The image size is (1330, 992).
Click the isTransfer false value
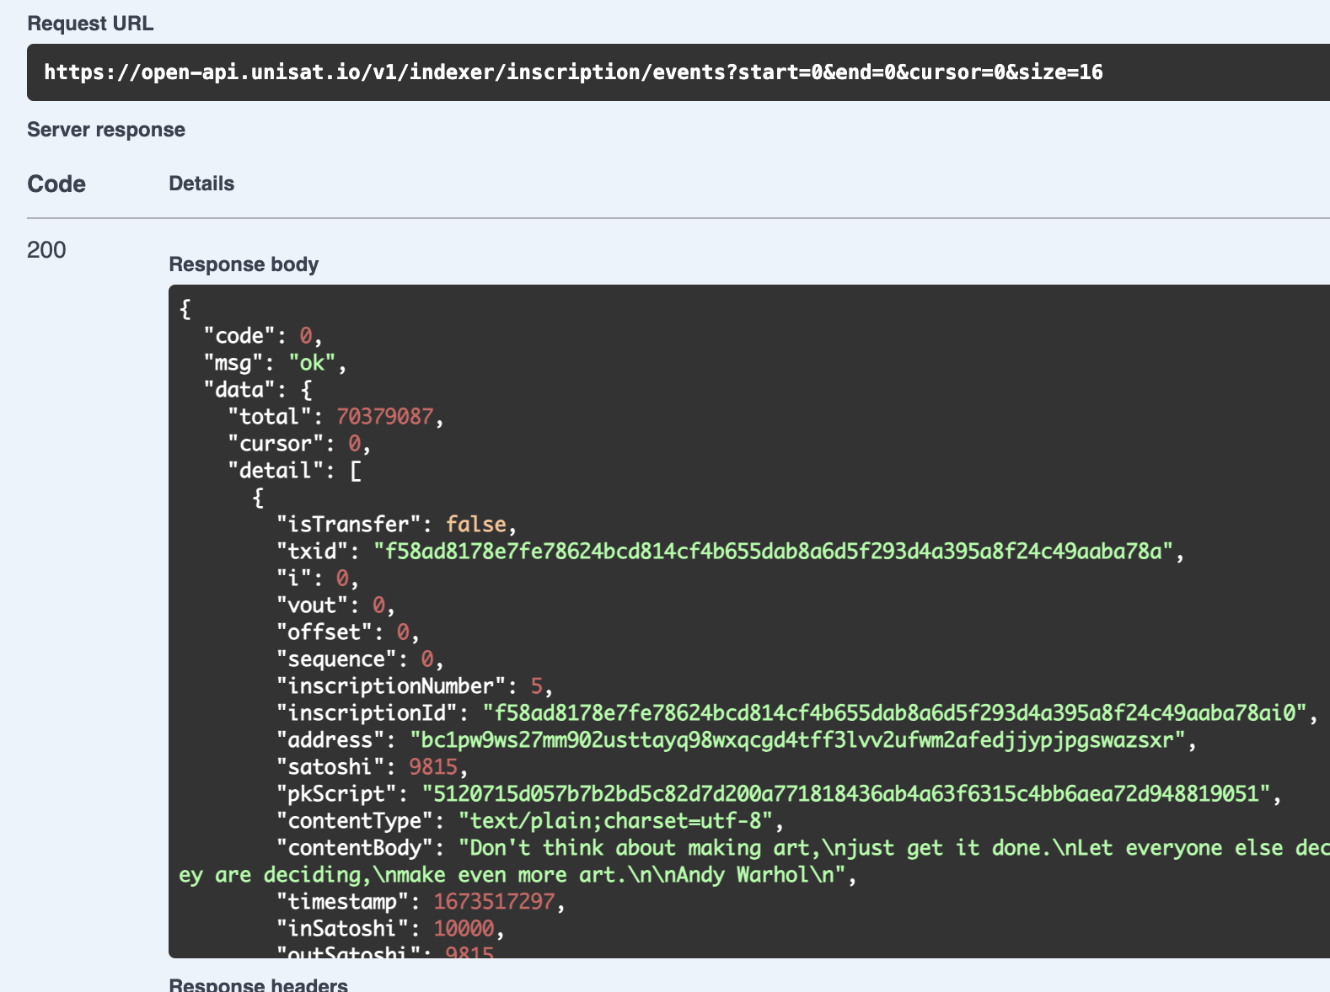(x=475, y=525)
